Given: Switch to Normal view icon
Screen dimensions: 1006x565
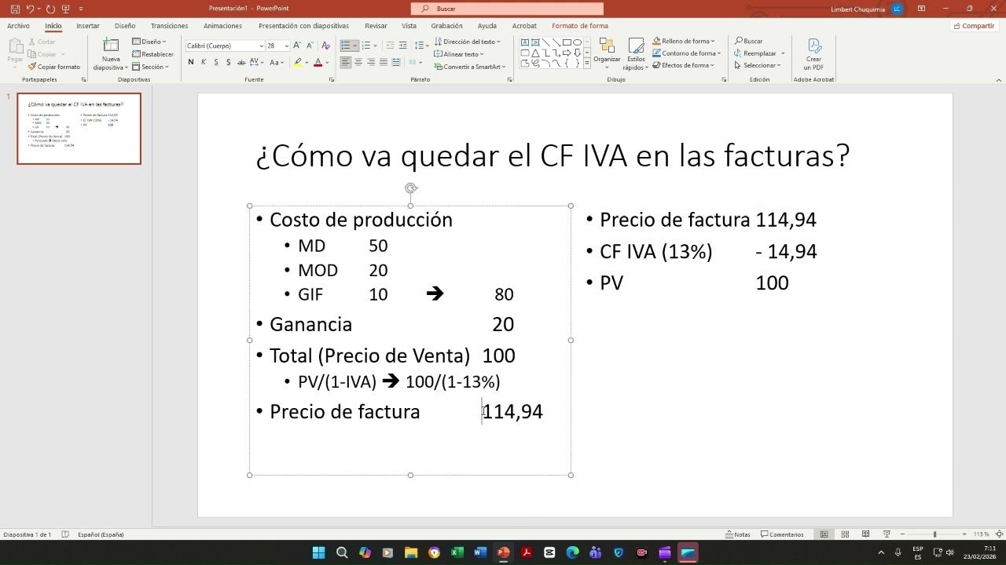Looking at the screenshot, I should pyautogui.click(x=824, y=534).
